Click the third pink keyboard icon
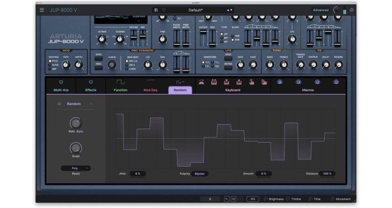 coord(226,82)
